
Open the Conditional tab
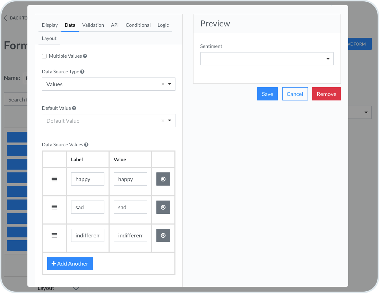click(x=138, y=25)
